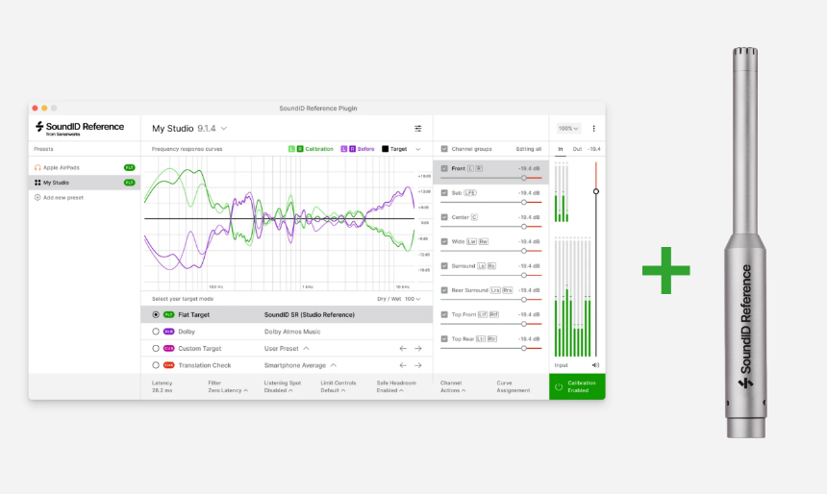Screen dimensions: 827x494
Task: Go to previous Custom Target preset arrow
Action: pos(403,349)
